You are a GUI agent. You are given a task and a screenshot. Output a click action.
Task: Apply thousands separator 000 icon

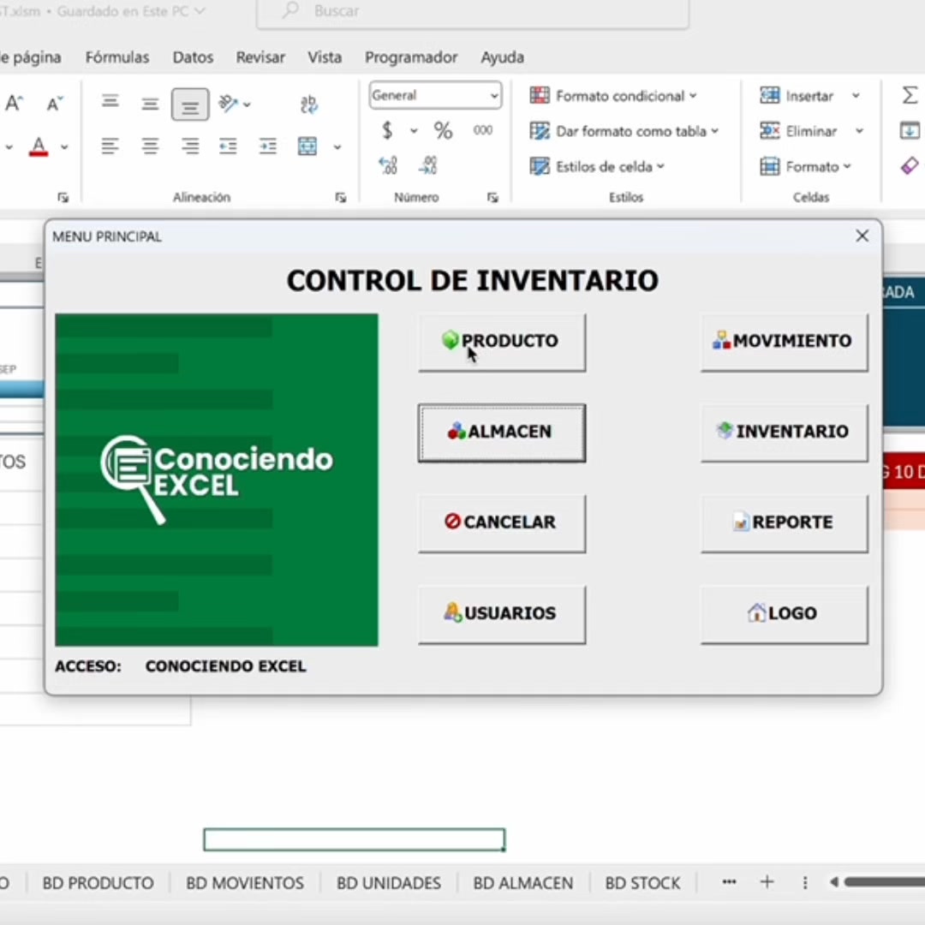click(x=482, y=130)
